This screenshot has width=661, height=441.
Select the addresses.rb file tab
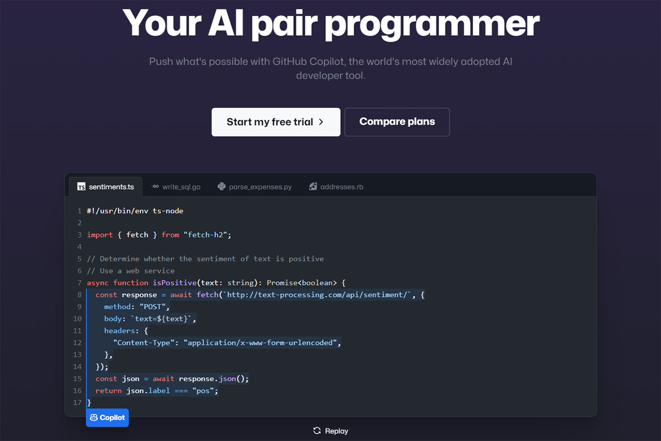click(341, 187)
